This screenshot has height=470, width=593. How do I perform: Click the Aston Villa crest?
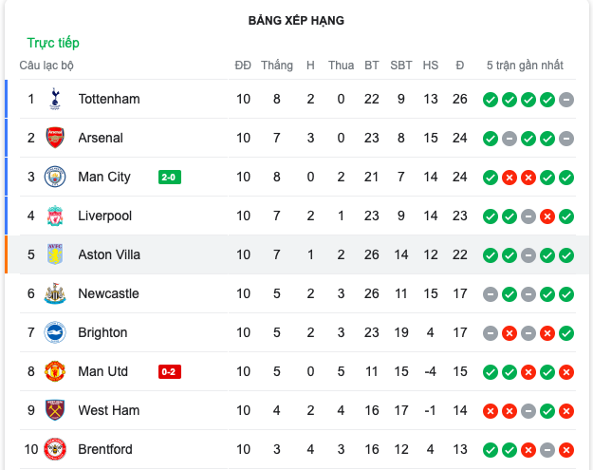(x=55, y=254)
